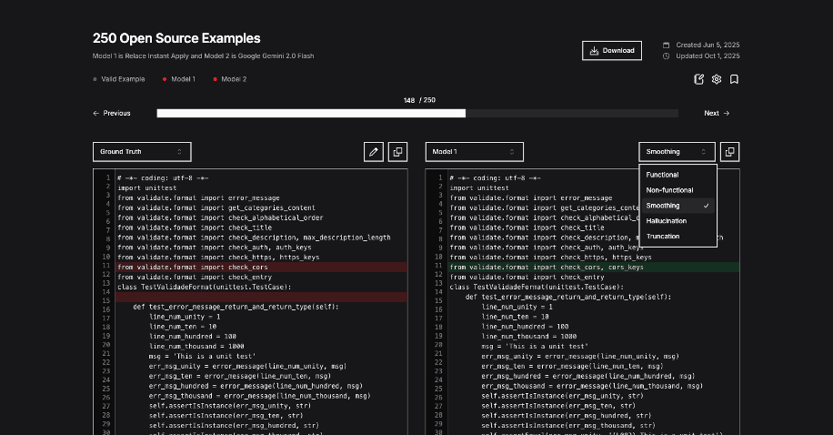Select Non-functional from the dropdown list
833x435 pixels.
(x=678, y=190)
